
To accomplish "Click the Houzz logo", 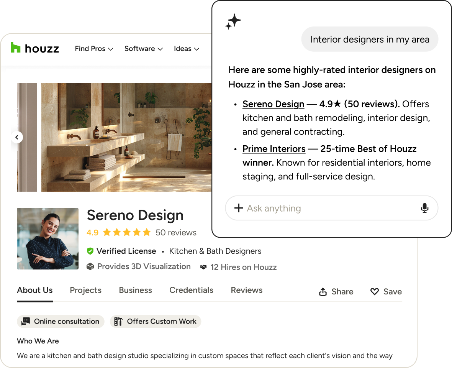I will click(34, 48).
